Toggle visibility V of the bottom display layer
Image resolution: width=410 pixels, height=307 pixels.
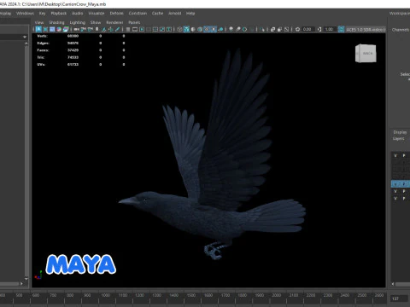click(x=395, y=199)
